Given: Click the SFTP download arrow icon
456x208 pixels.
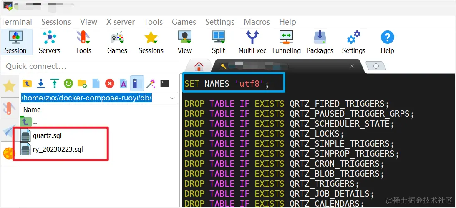Looking at the screenshot, I should point(41,84).
